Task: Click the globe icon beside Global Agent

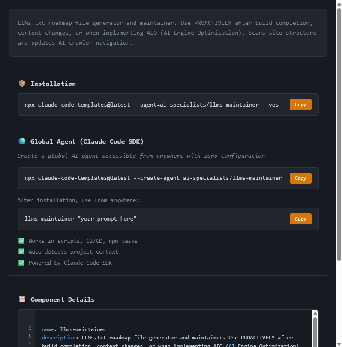Action: pyautogui.click(x=22, y=141)
